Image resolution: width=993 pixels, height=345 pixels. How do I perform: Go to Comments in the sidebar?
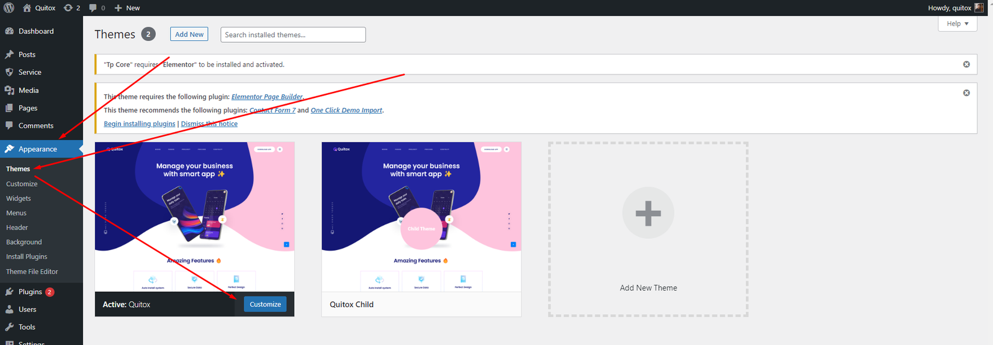tap(36, 126)
